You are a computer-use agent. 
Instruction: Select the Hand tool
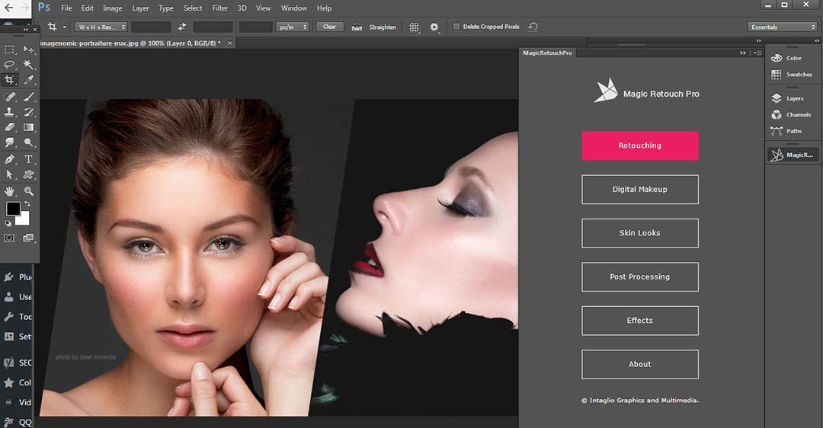(x=9, y=191)
